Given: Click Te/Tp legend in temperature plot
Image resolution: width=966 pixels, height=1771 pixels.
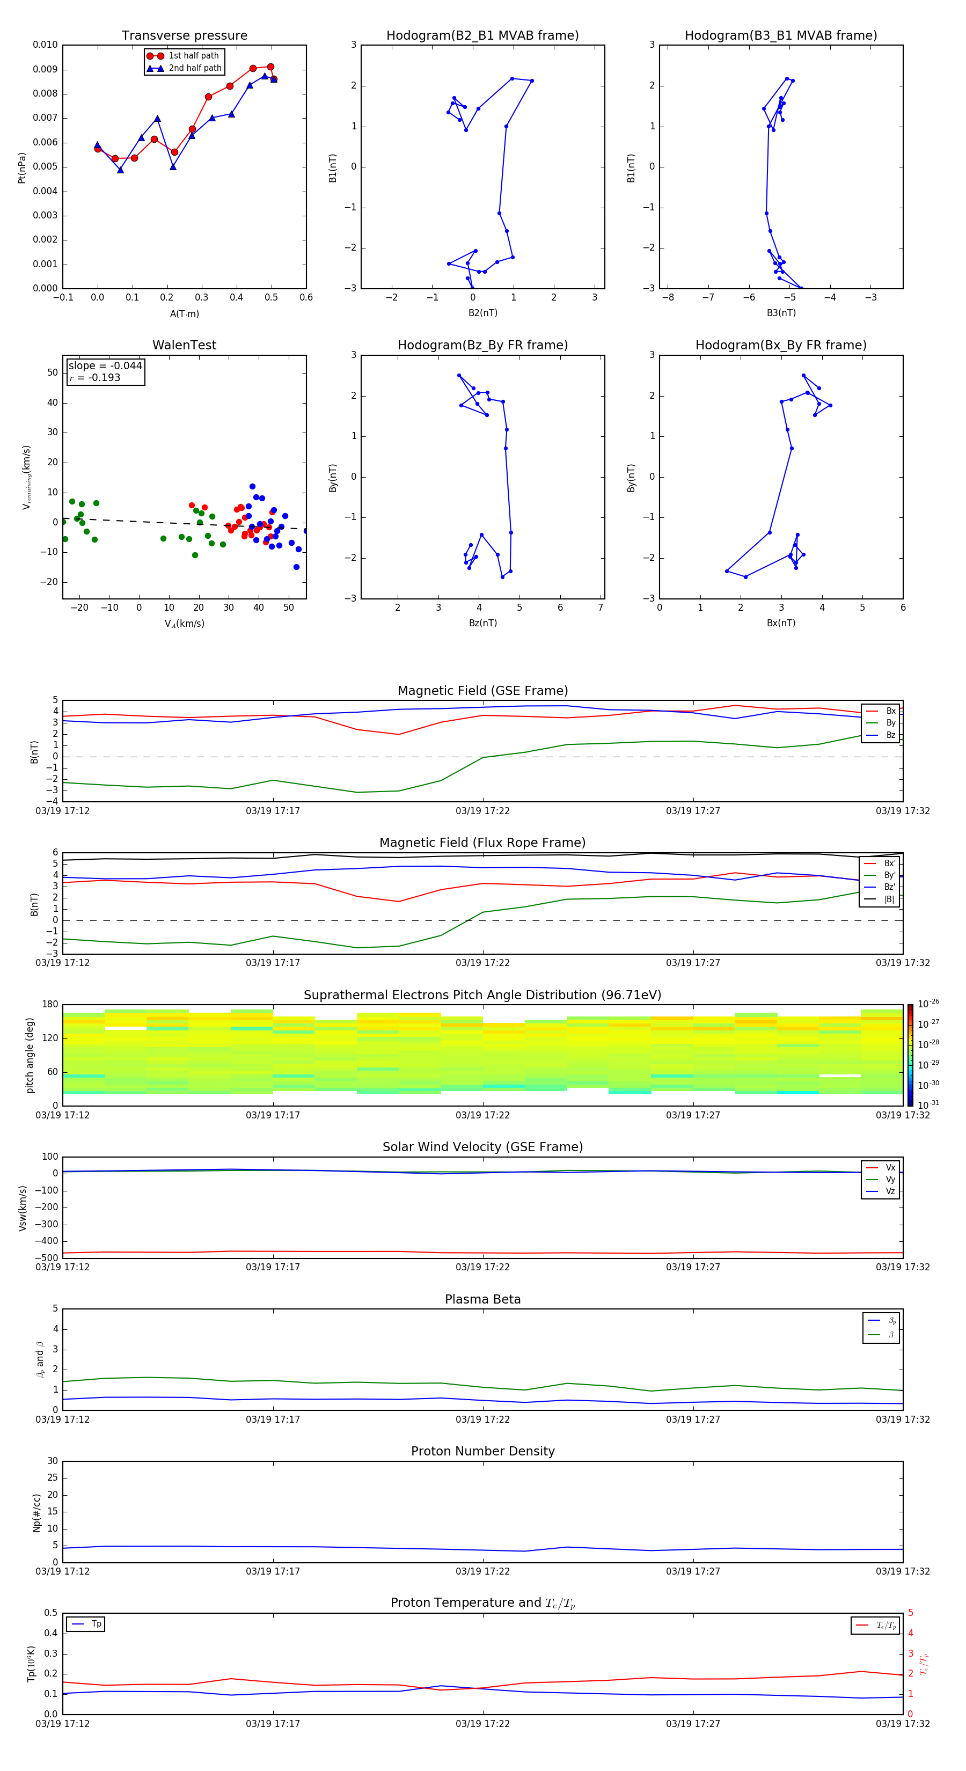Looking at the screenshot, I should click(x=875, y=1626).
